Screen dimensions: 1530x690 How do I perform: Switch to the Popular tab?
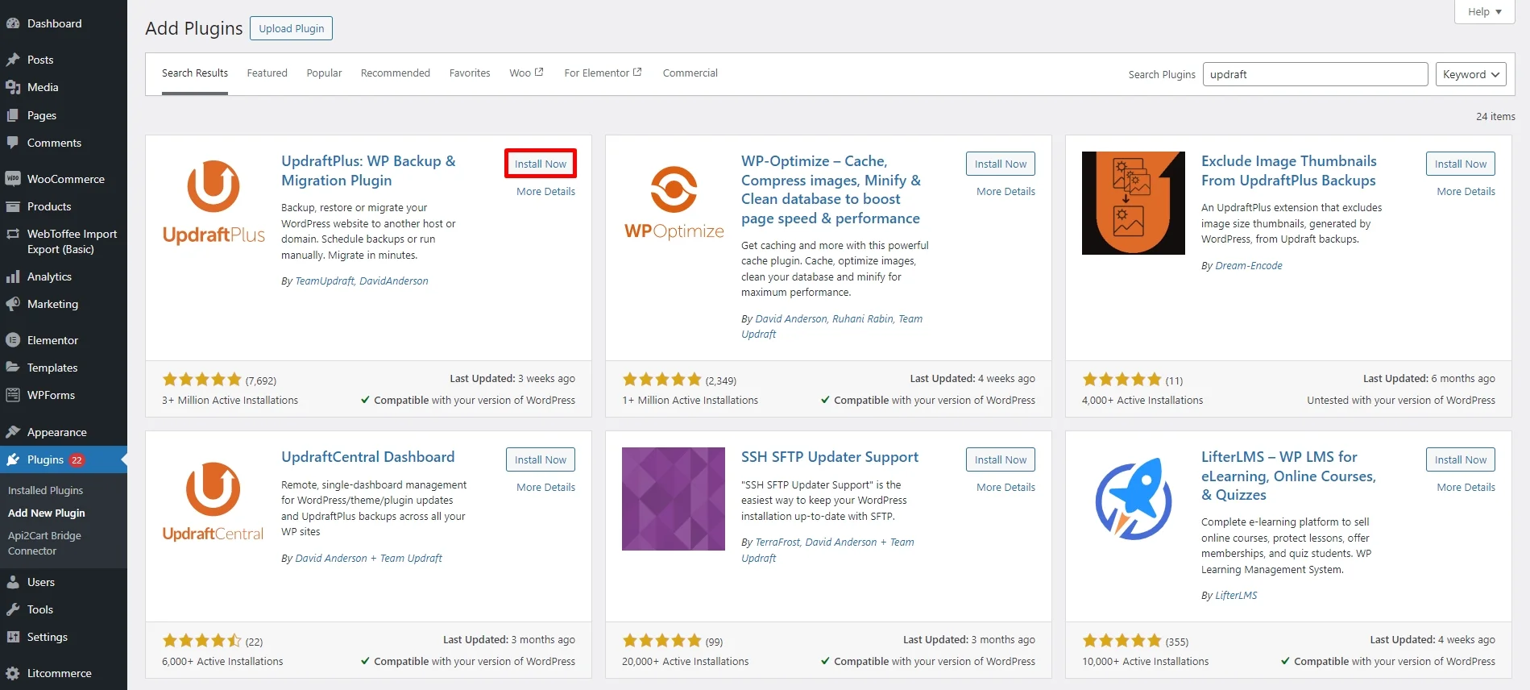[x=324, y=73]
